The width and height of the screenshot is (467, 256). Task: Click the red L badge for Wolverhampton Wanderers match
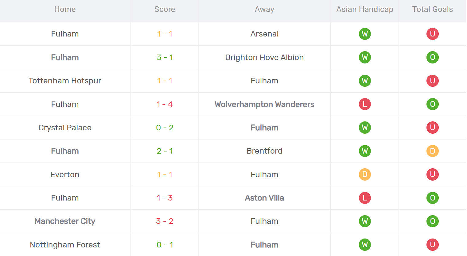pos(365,104)
